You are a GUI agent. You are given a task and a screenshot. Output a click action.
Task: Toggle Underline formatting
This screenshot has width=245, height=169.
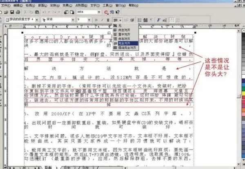click(x=108, y=20)
